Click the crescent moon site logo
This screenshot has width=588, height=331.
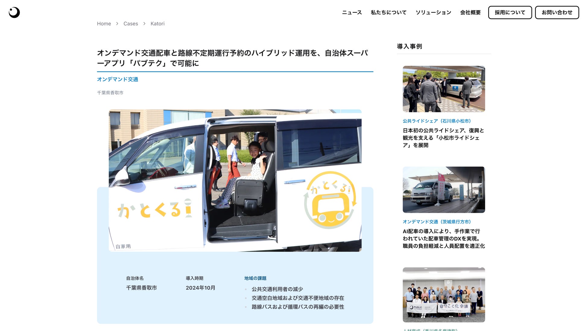pos(14,12)
